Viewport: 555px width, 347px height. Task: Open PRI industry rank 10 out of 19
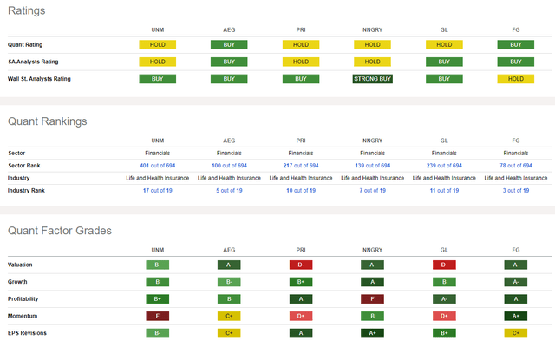[x=301, y=191]
